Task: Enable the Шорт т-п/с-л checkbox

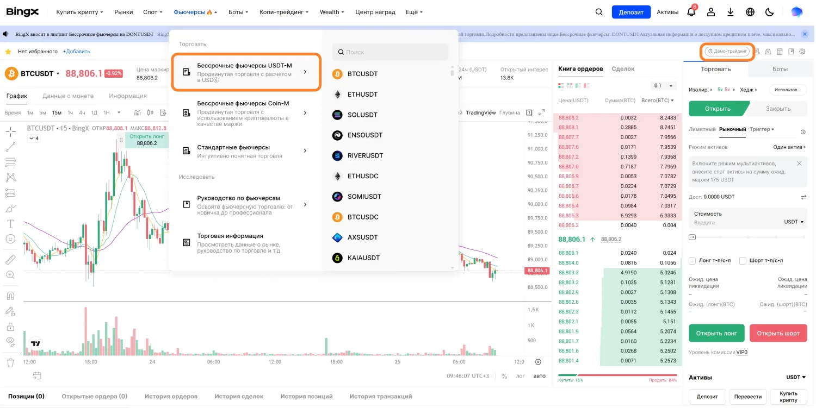Action: 743,260
